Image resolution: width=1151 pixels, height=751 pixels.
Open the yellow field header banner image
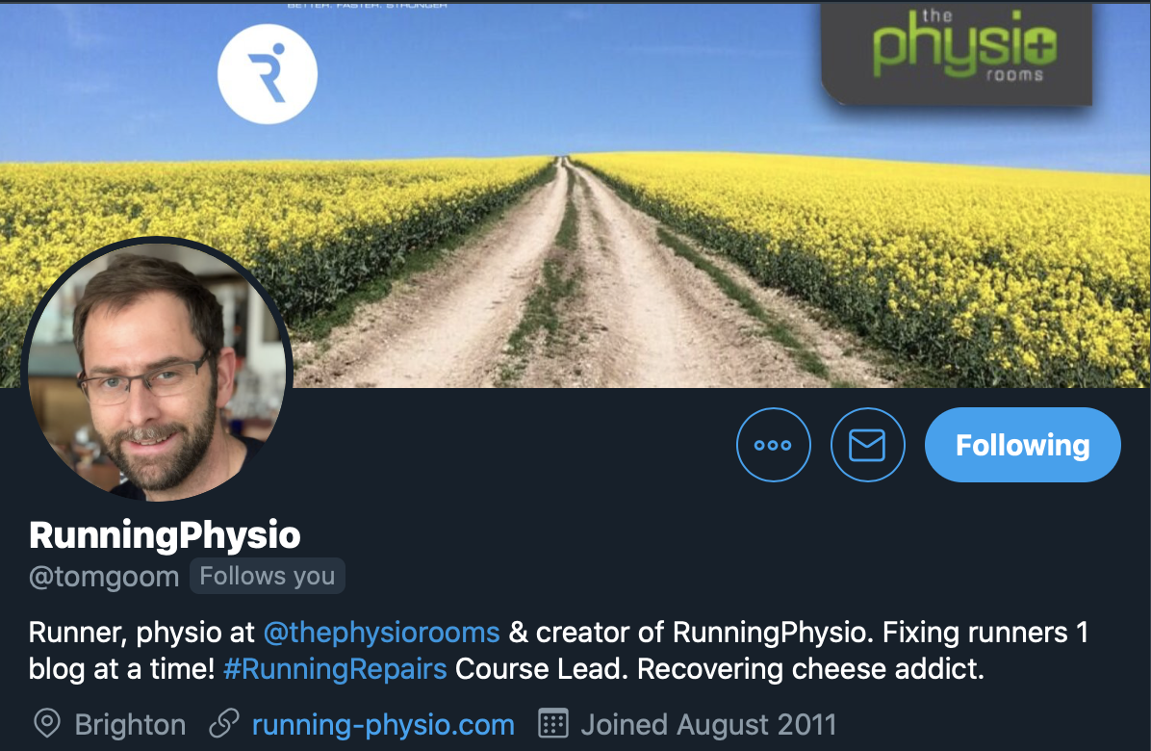(x=575, y=195)
